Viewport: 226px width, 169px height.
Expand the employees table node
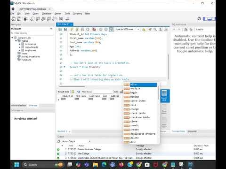(x=19, y=50)
